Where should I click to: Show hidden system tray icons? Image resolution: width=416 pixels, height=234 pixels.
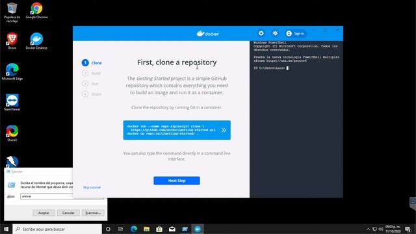tap(369, 229)
